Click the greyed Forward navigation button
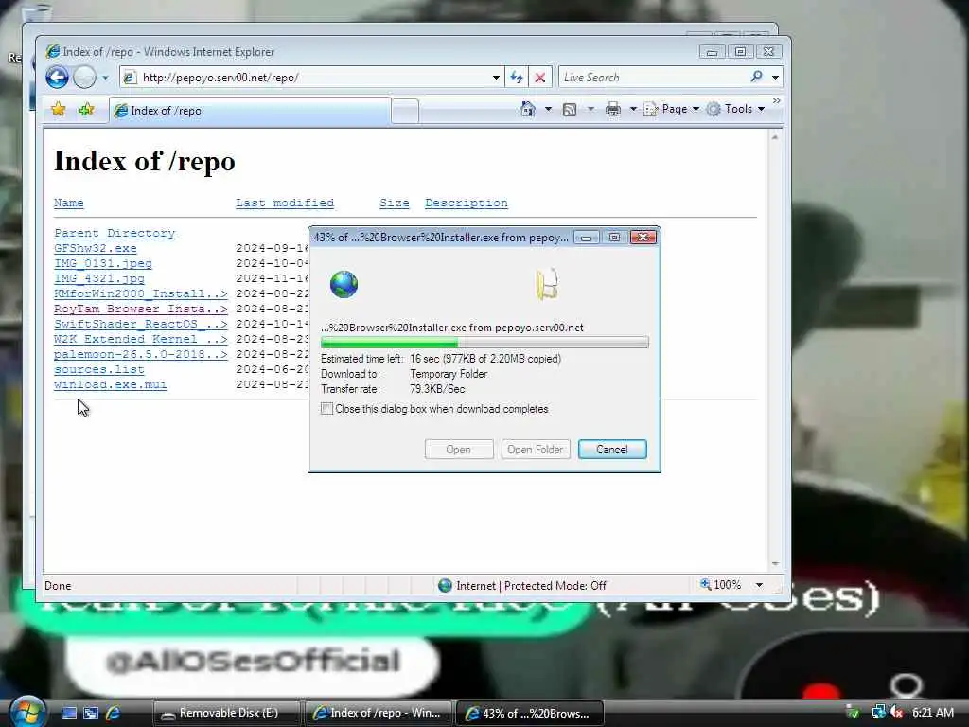Viewport: 969px width, 727px height. pos(84,78)
